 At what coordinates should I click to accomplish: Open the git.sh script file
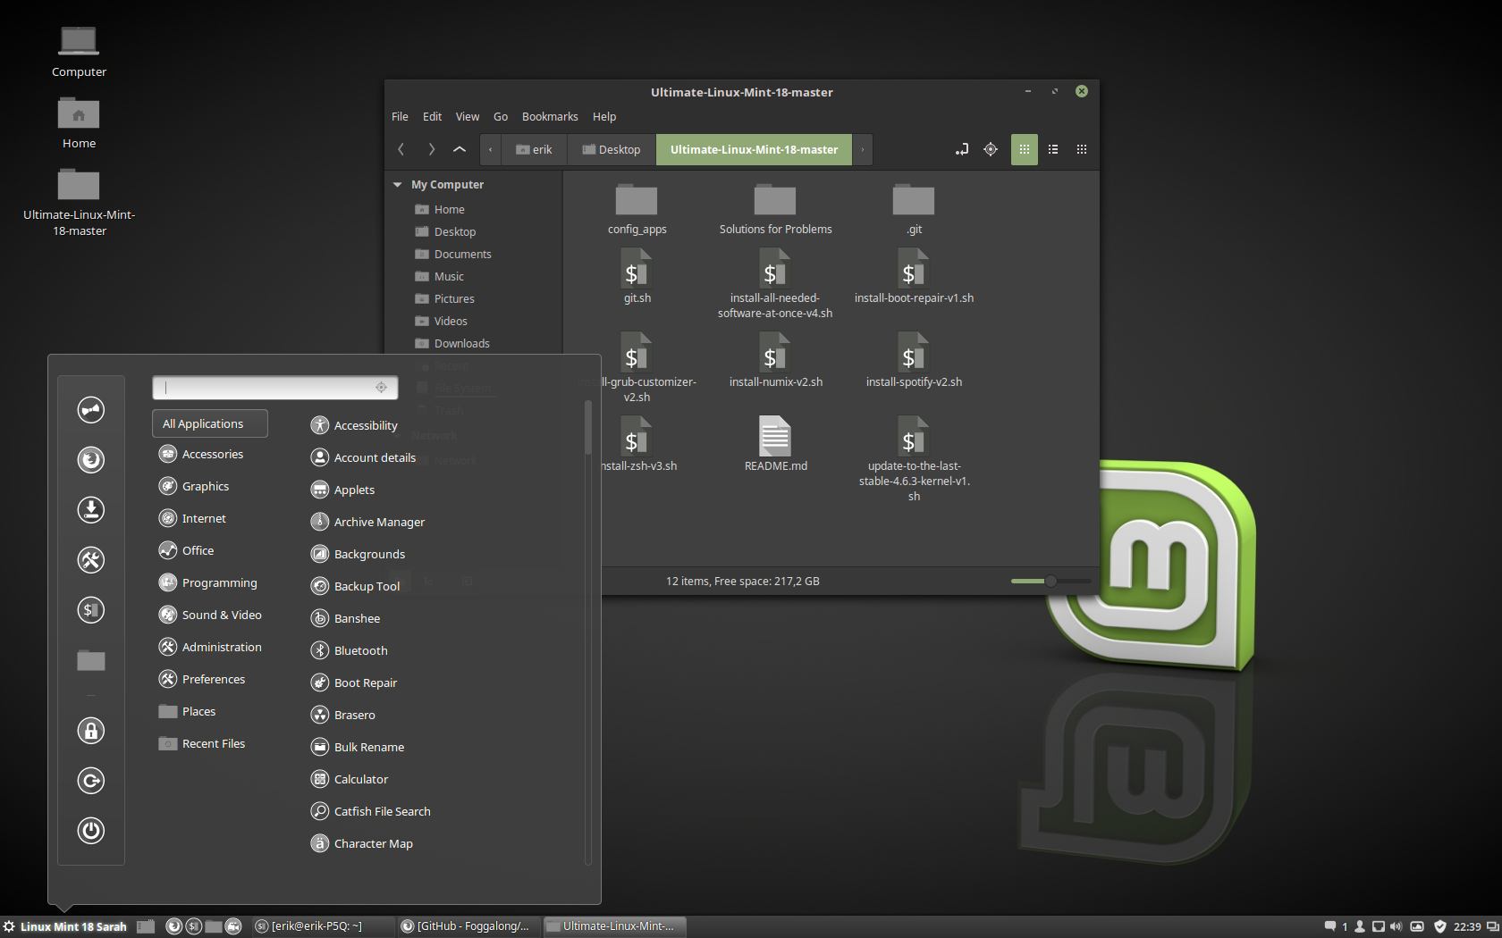pyautogui.click(x=637, y=276)
